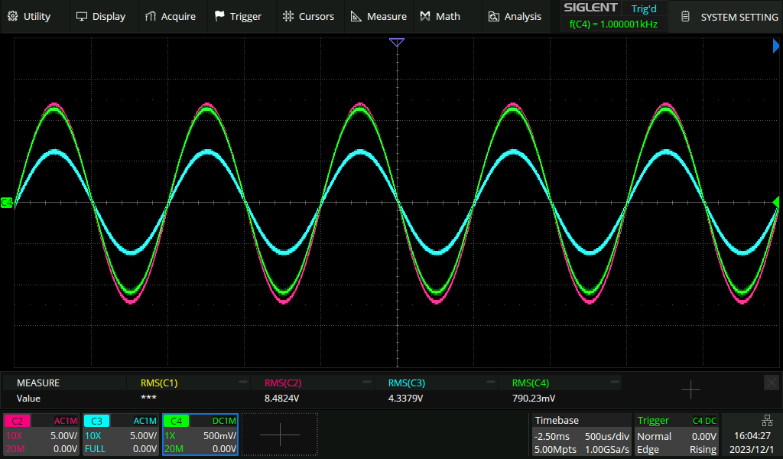783x459 pixels.
Task: Toggle the C3 channel label
Action: pos(96,421)
